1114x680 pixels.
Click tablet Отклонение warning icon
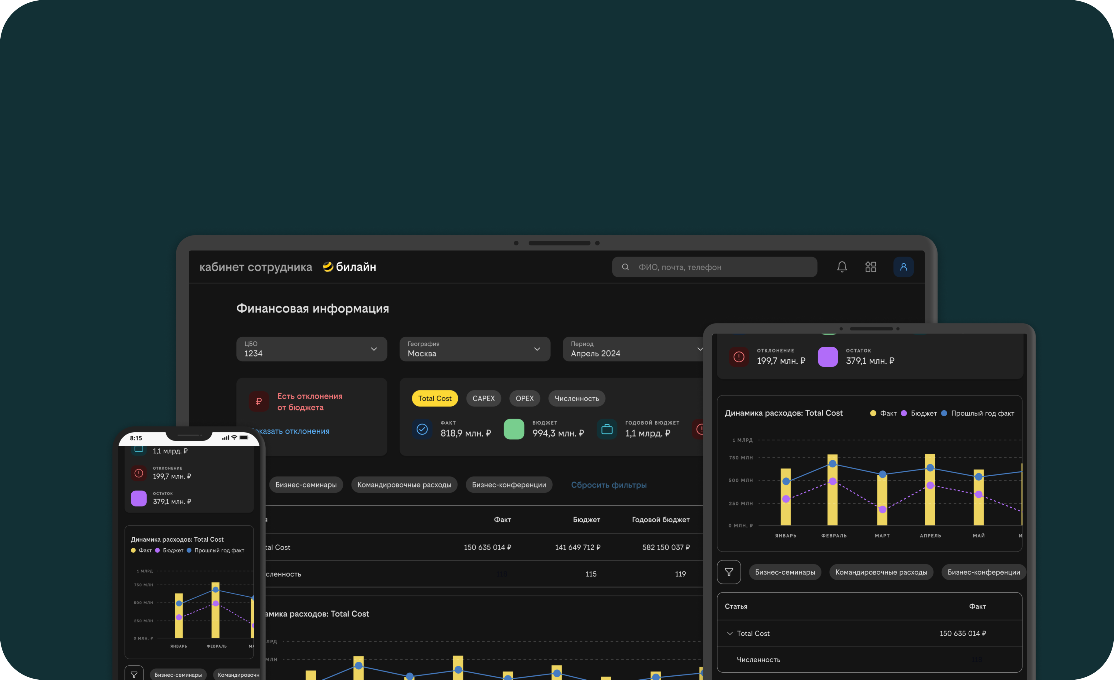(x=739, y=357)
